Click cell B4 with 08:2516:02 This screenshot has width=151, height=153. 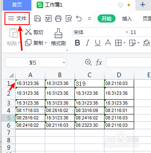[60, 110]
